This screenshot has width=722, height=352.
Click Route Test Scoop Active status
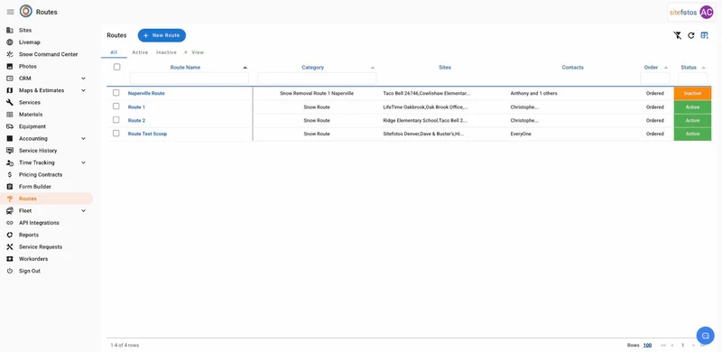[692, 134]
